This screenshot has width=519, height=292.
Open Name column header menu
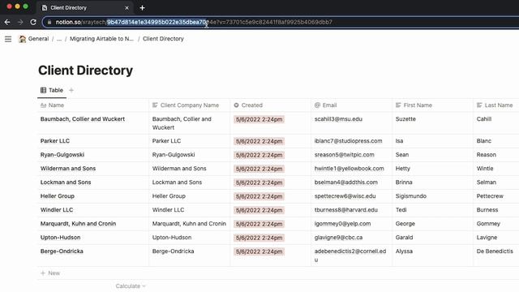pyautogui.click(x=93, y=105)
